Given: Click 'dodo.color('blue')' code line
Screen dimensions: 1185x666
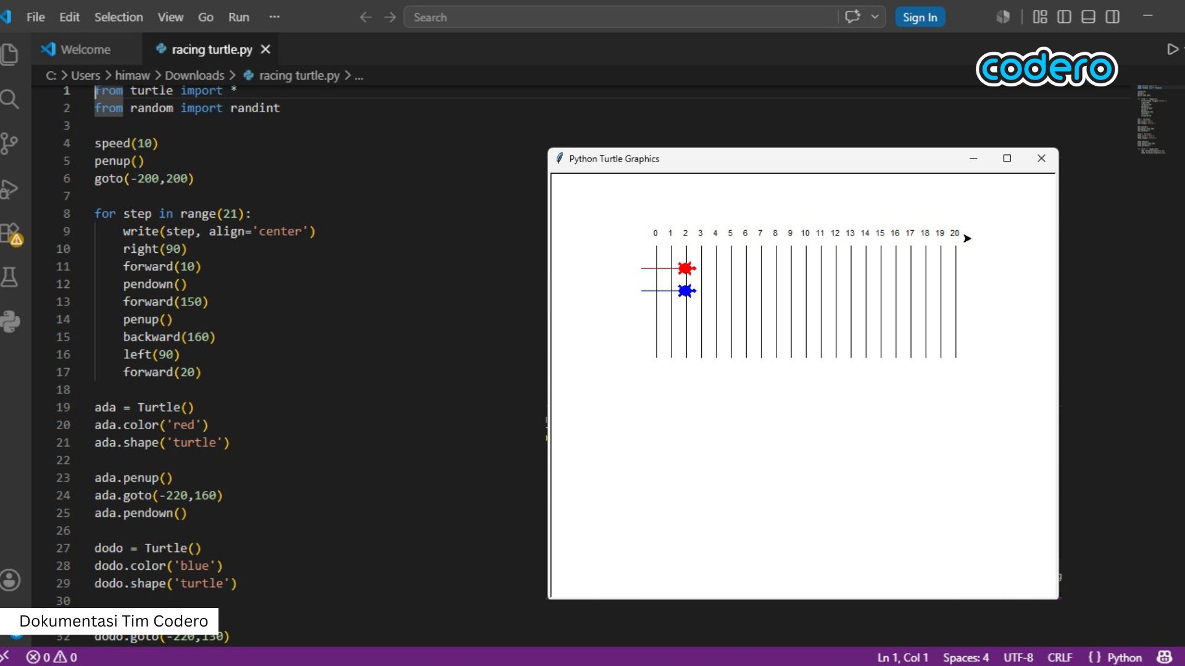Looking at the screenshot, I should (158, 565).
